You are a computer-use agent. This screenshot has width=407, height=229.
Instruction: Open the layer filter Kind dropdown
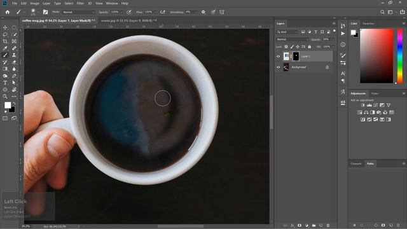[x=287, y=32]
